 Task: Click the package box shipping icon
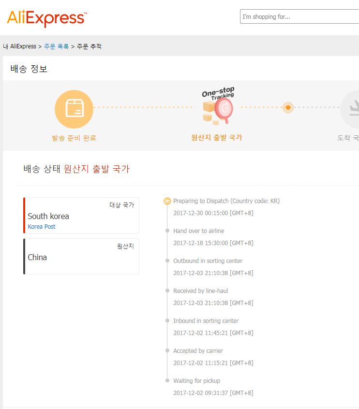(x=74, y=109)
